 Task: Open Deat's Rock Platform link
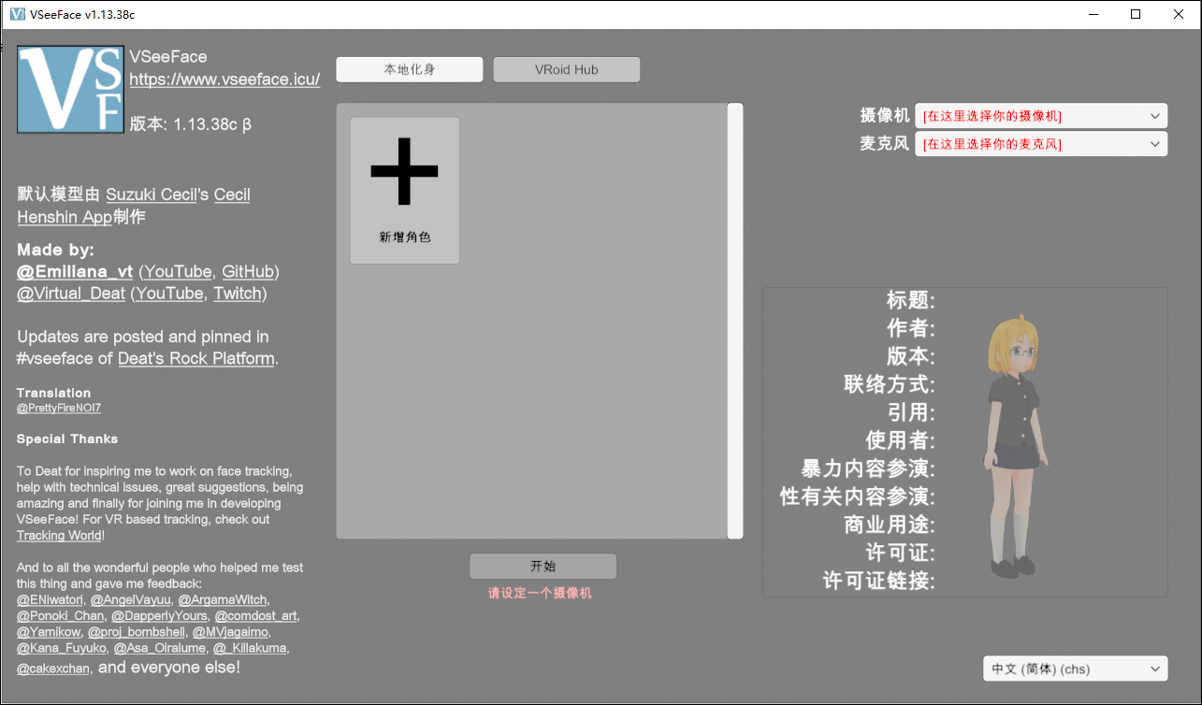click(196, 359)
